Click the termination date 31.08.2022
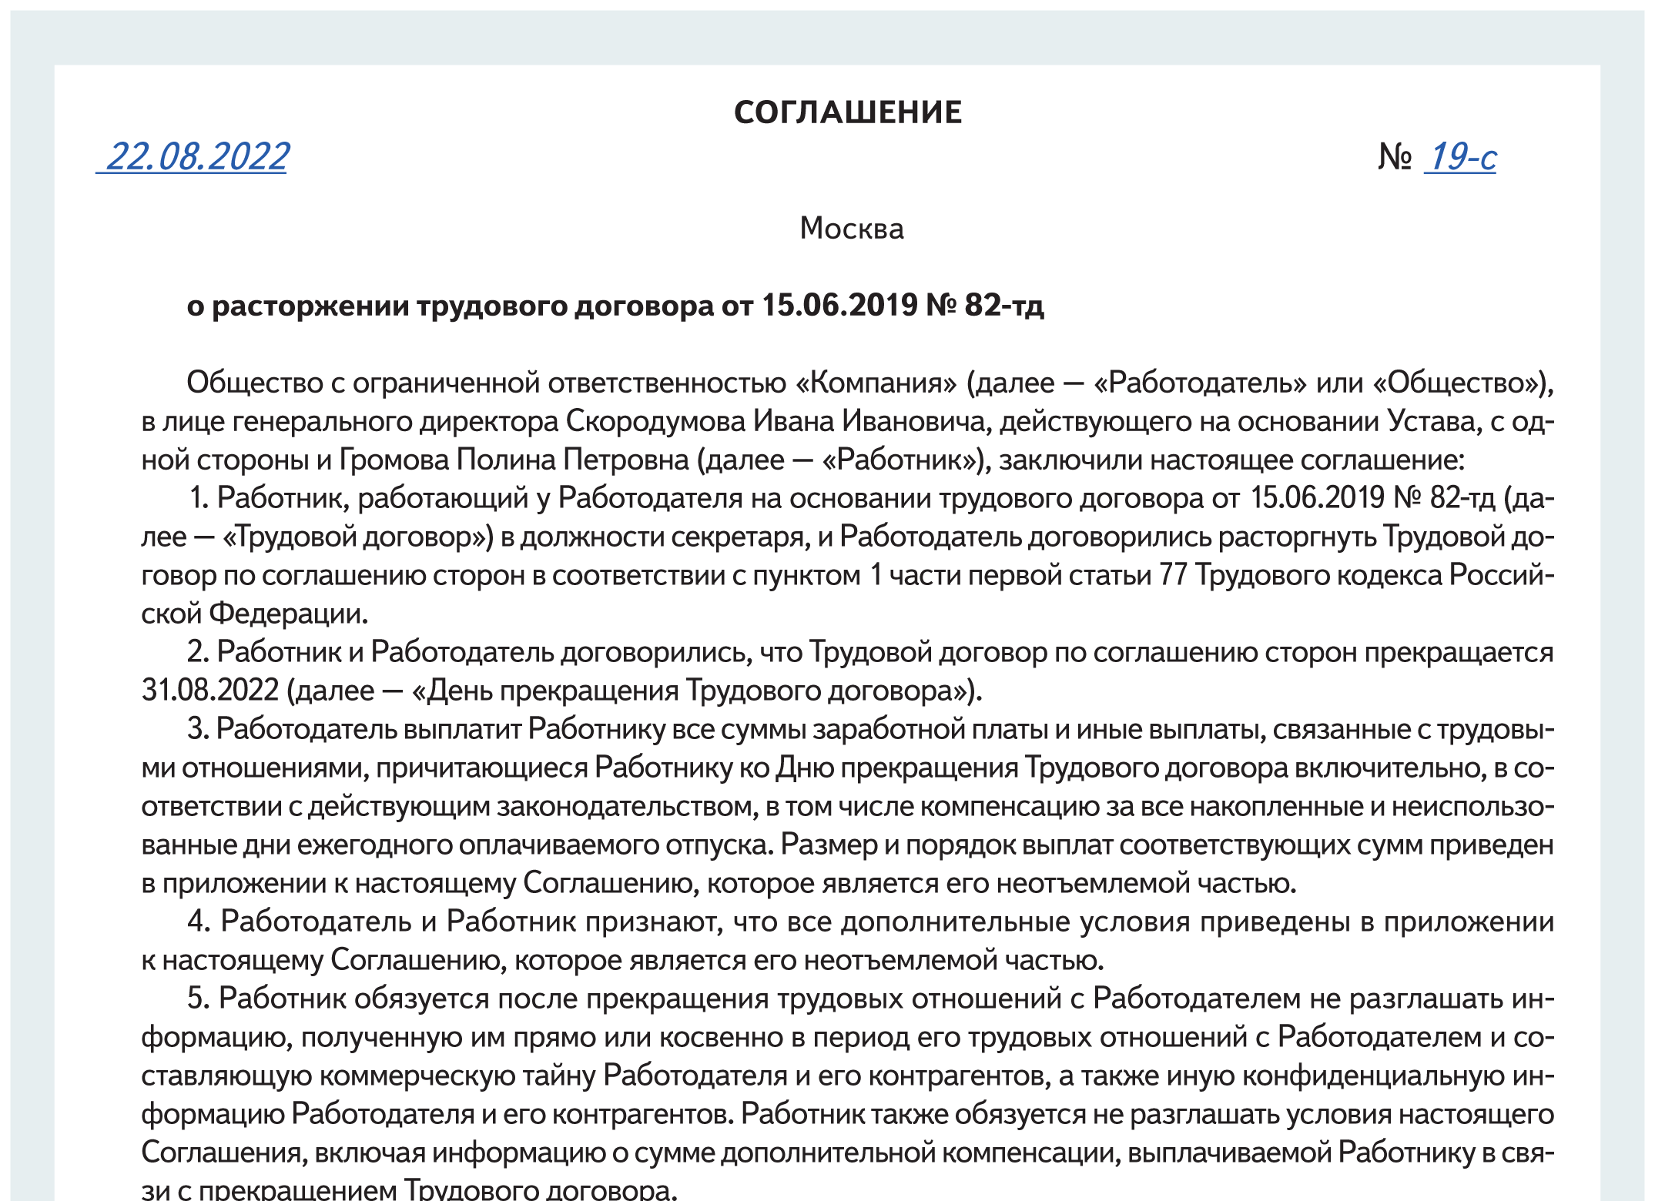 pos(209,691)
